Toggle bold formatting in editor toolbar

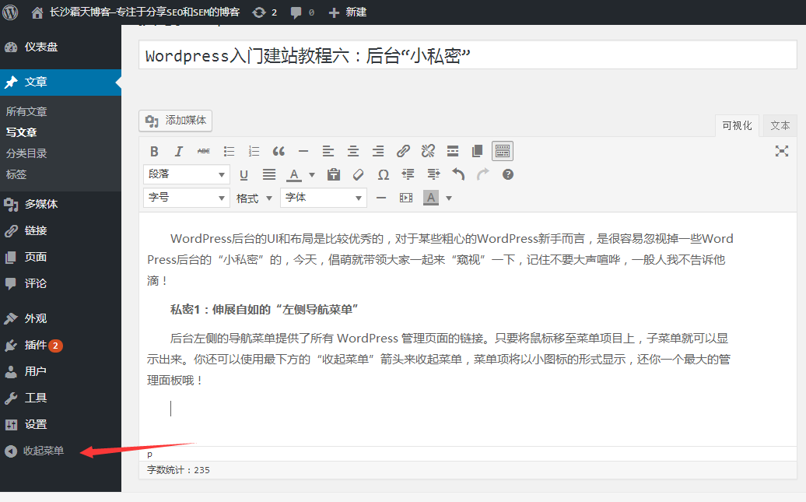[154, 151]
